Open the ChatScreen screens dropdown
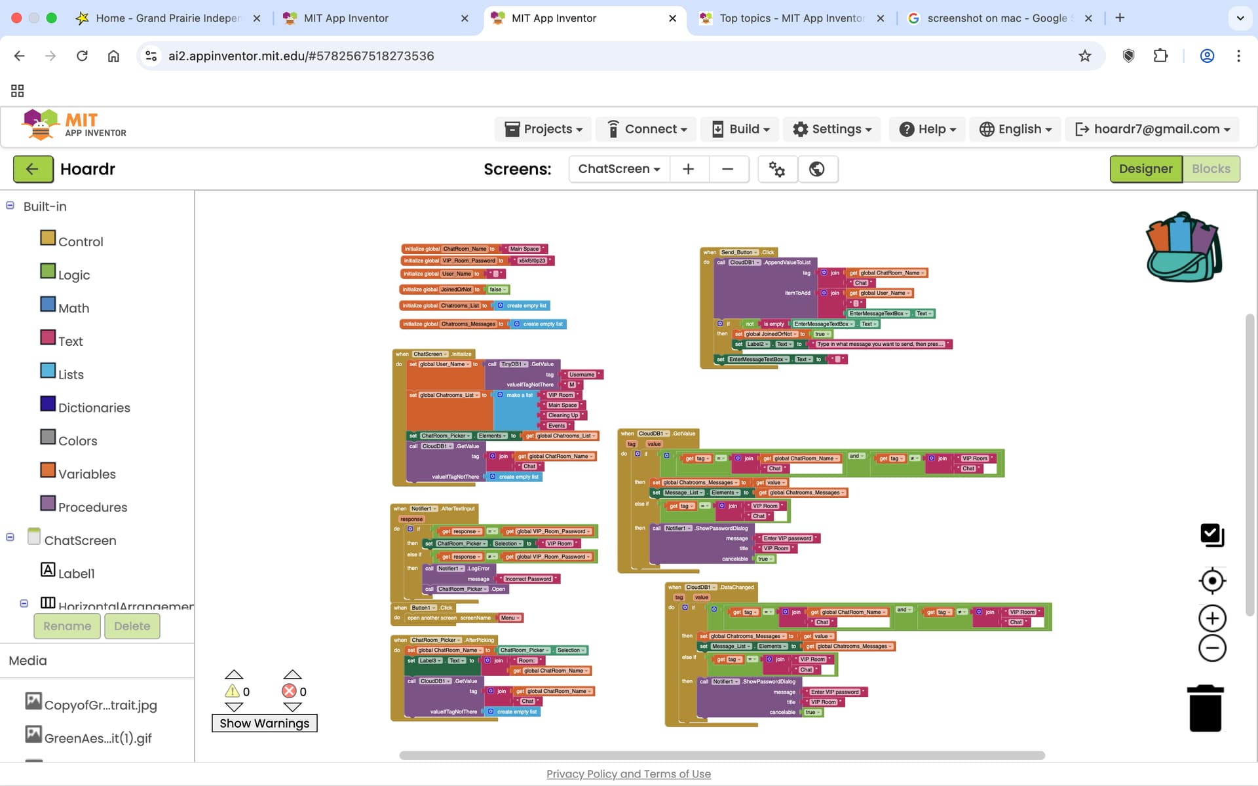The width and height of the screenshot is (1258, 786). pyautogui.click(x=619, y=169)
